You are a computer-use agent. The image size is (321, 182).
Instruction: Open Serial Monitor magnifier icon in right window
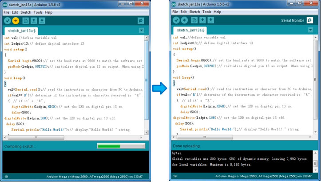pyautogui.click(x=310, y=20)
